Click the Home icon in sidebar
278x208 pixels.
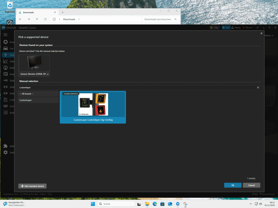tap(5, 42)
